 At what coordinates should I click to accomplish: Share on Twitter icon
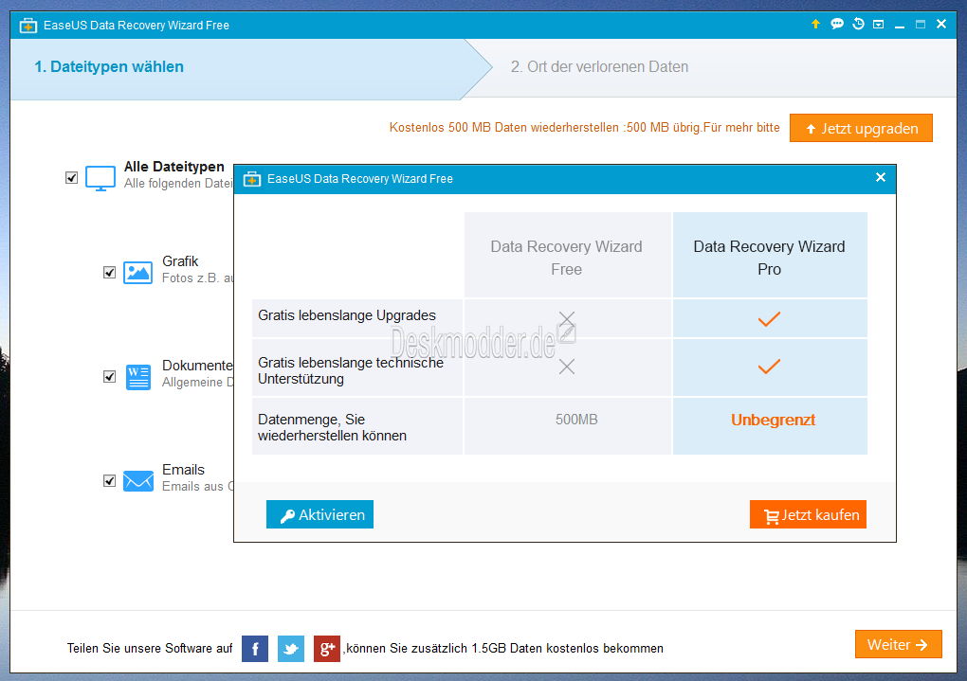[291, 649]
